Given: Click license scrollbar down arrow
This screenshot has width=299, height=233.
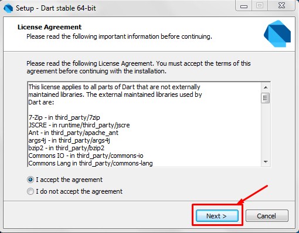Looking at the screenshot, I should pyautogui.click(x=266, y=162).
